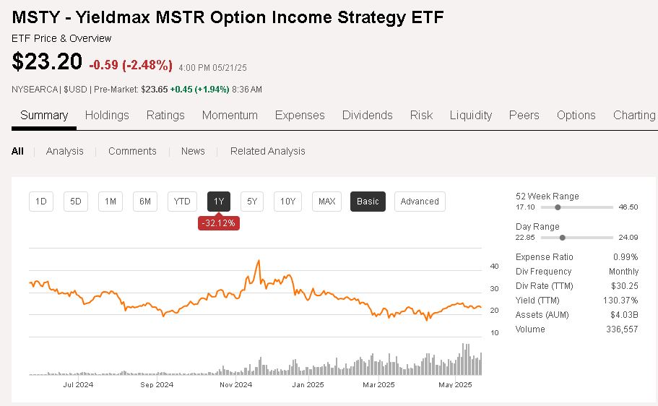Viewport: 658px width, 406px height.
Task: Open the Ratings tab
Action: click(165, 115)
